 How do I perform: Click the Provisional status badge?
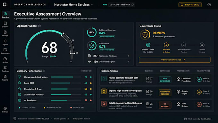click(190, 4)
